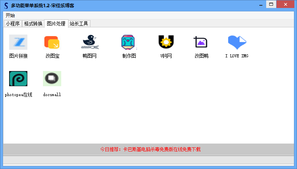Switch to the 格式转换 tab
The image size is (297, 169).
pyautogui.click(x=33, y=24)
